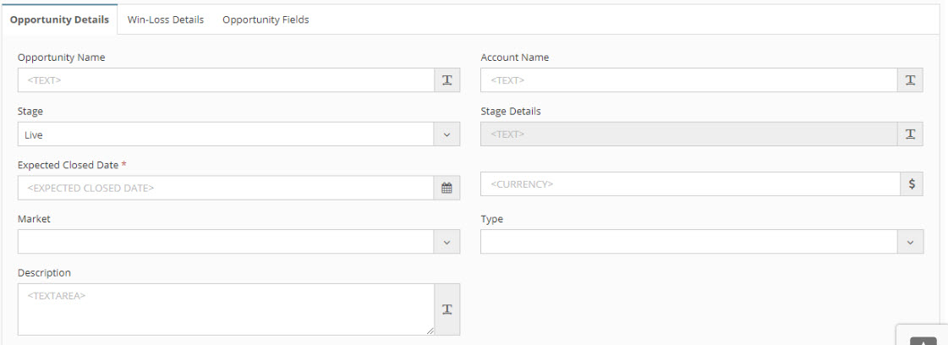
Task: Click into the Expected Closed Date field
Action: click(x=226, y=188)
